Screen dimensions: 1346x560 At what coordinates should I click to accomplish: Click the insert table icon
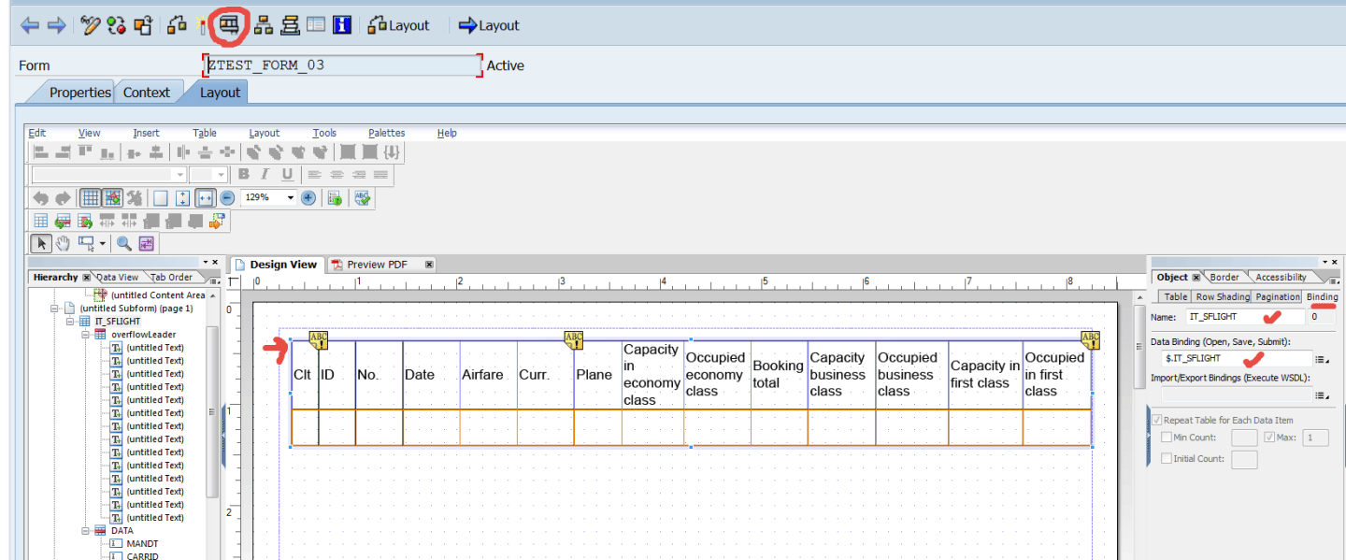click(x=41, y=222)
